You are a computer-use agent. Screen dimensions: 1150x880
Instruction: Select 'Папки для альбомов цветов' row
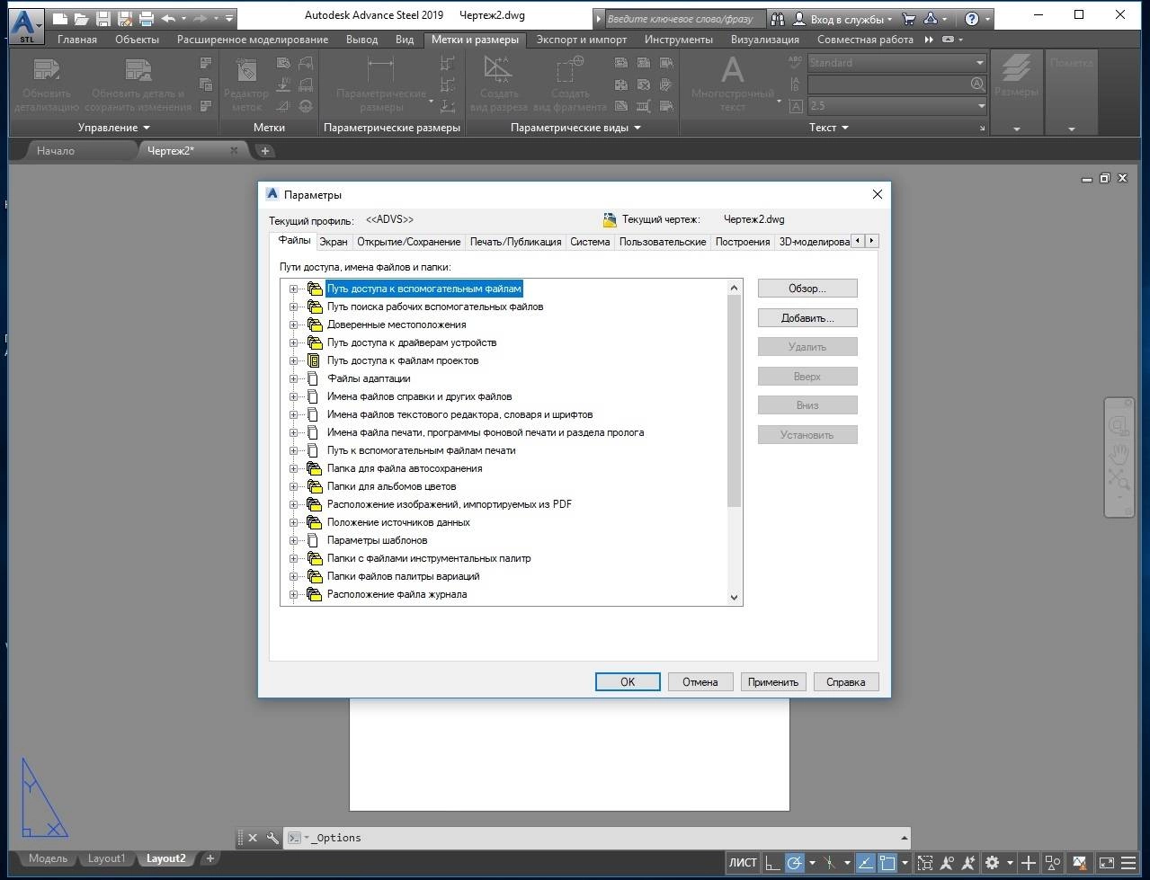(391, 487)
